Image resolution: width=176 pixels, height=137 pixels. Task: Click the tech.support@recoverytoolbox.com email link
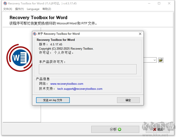[80, 89]
